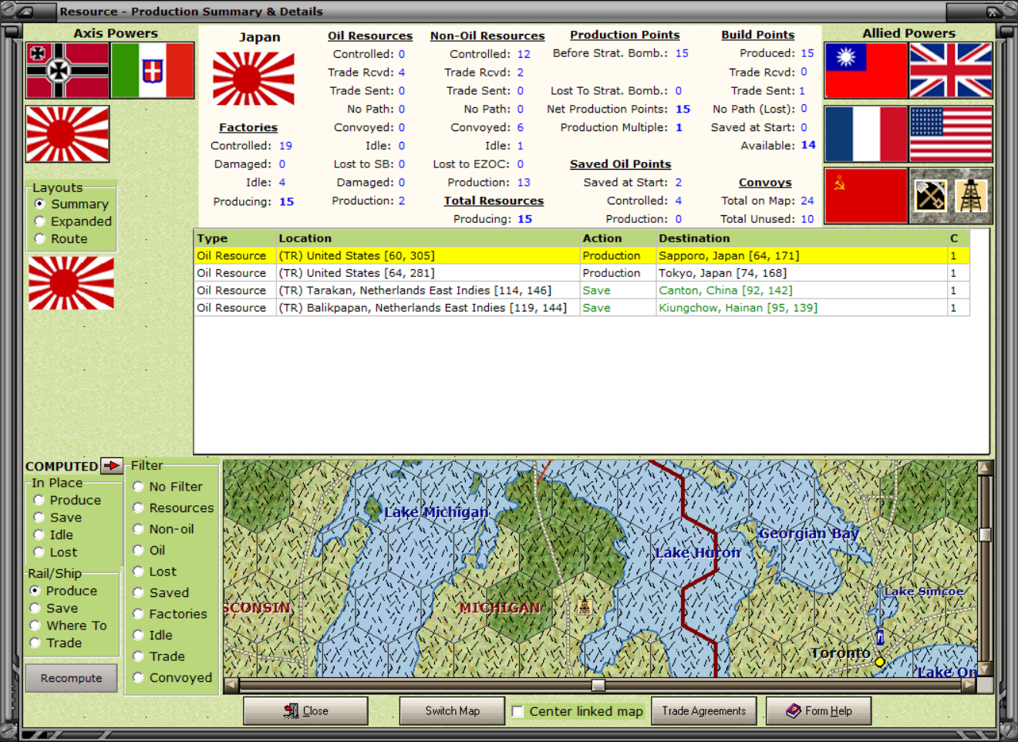Screen dimensions: 1018x742
Task: Click the Factories heading
Action: 248,127
